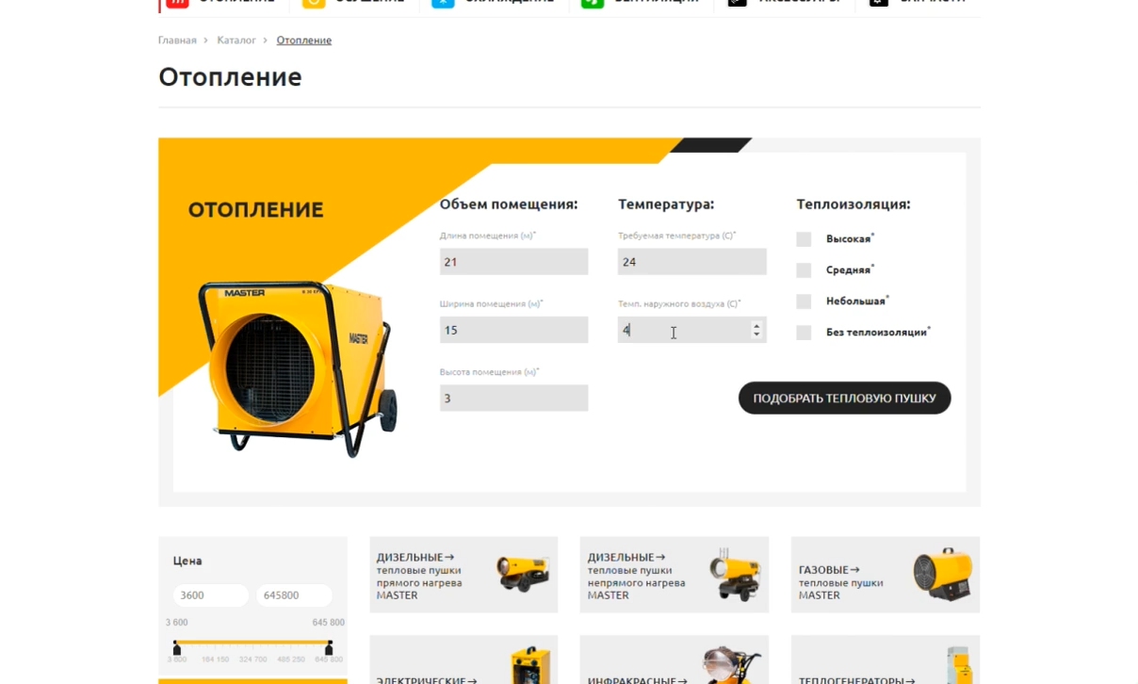1138x684 pixels.
Task: Focus the Ширина помещения field showing 15
Action: click(x=513, y=330)
